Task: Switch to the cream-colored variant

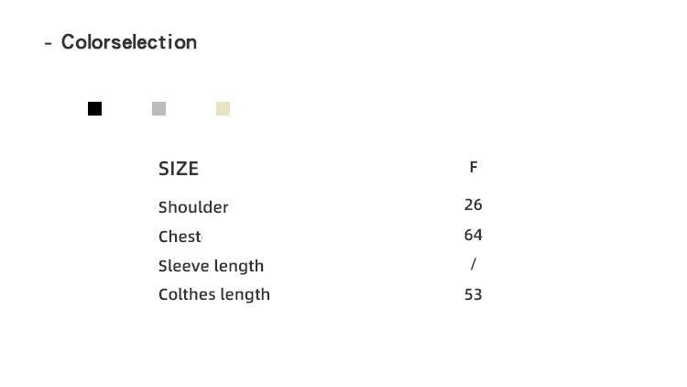Action: [x=223, y=109]
